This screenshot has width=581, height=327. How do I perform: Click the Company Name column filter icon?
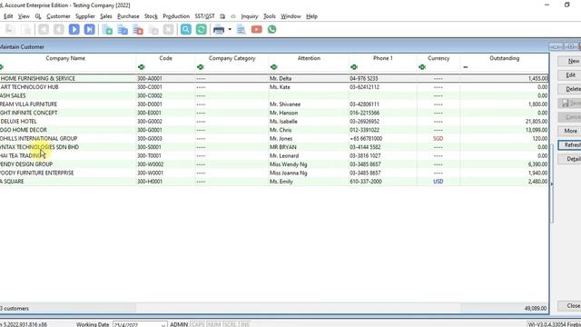[x=1, y=67]
